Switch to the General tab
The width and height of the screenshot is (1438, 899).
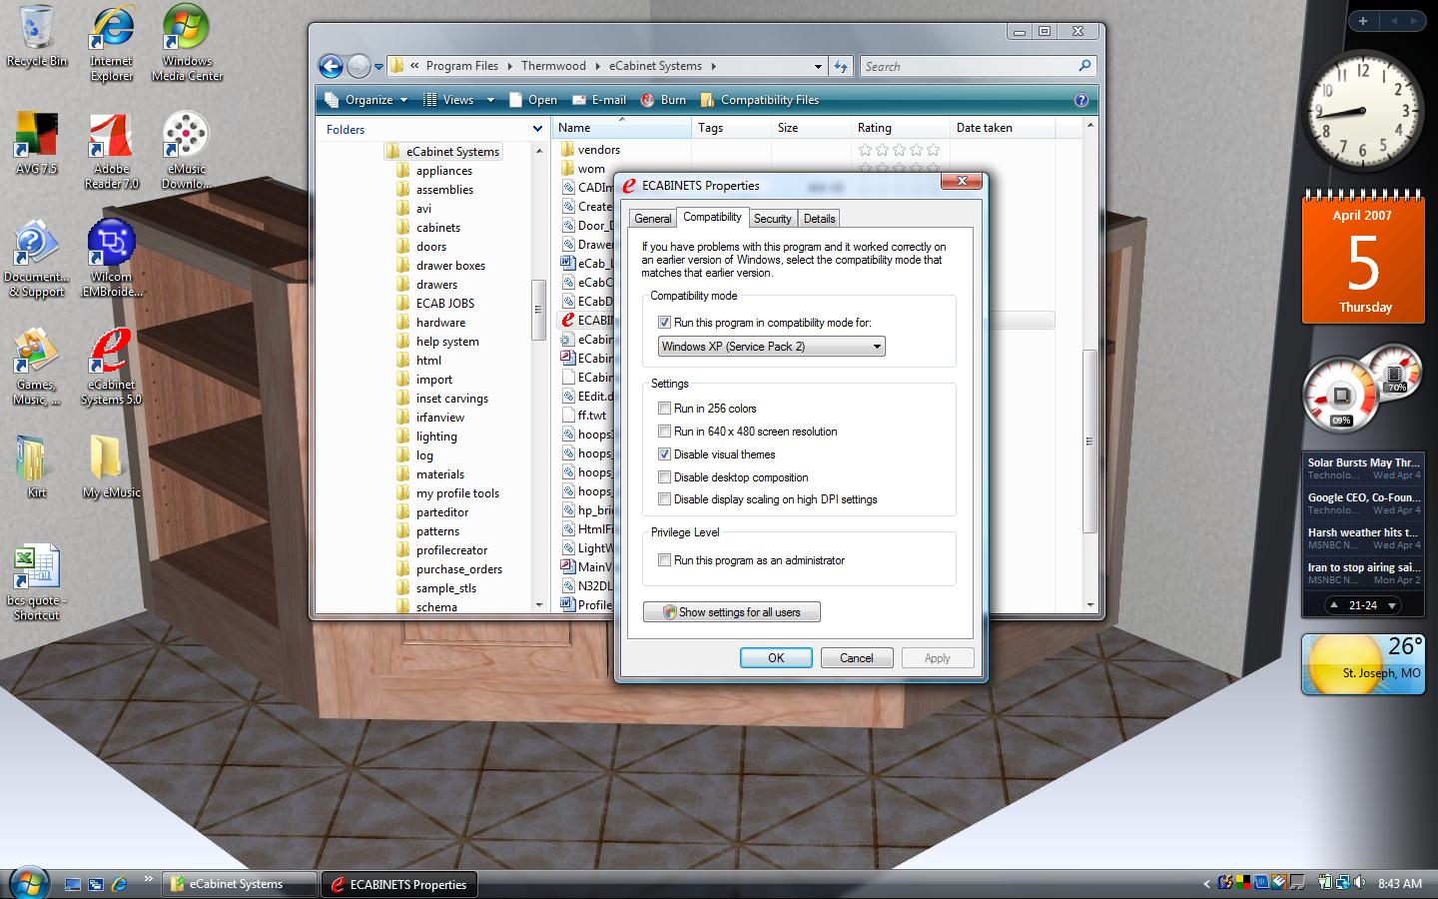(652, 219)
